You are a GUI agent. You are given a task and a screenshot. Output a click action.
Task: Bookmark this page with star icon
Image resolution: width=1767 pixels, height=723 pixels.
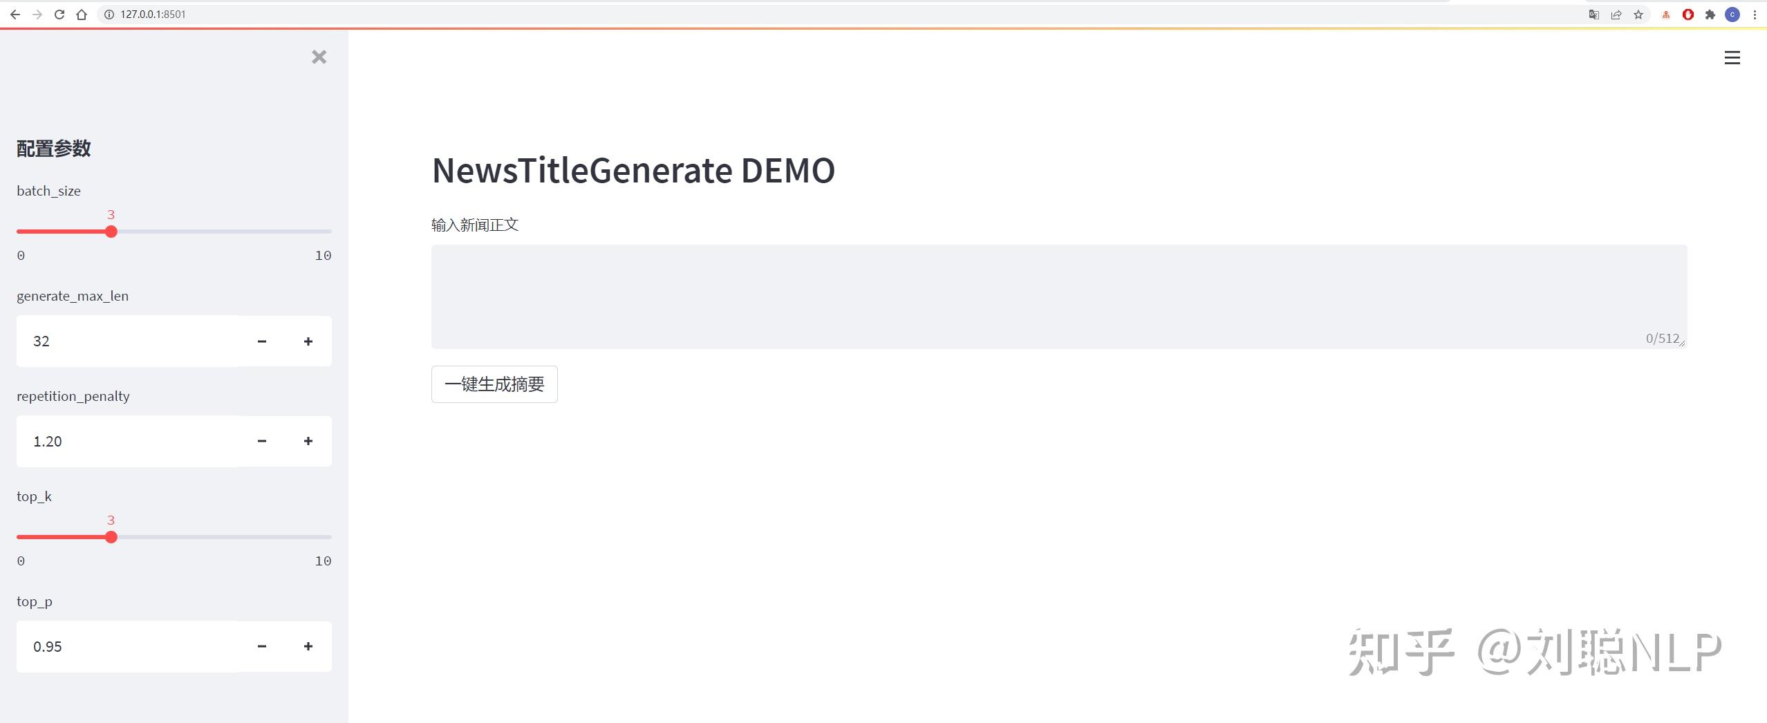pos(1638,15)
